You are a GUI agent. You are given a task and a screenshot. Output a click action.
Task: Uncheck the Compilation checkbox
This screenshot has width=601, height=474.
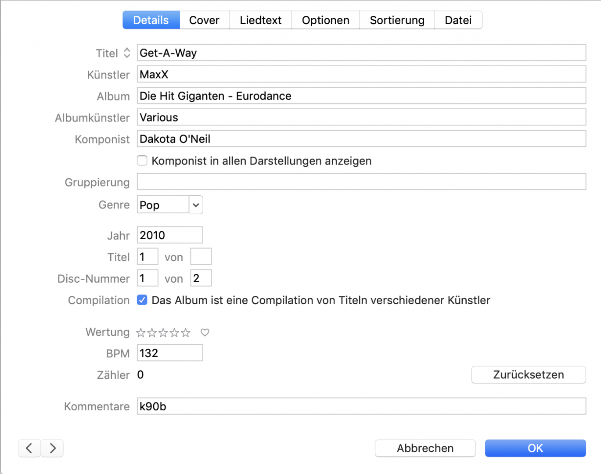(142, 300)
